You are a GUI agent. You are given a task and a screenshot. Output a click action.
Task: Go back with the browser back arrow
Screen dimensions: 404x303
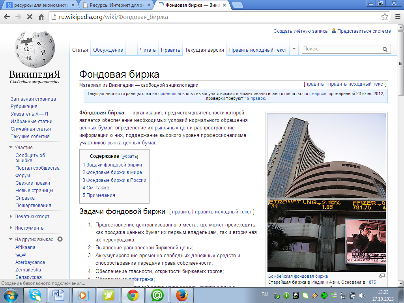[x=7, y=17]
